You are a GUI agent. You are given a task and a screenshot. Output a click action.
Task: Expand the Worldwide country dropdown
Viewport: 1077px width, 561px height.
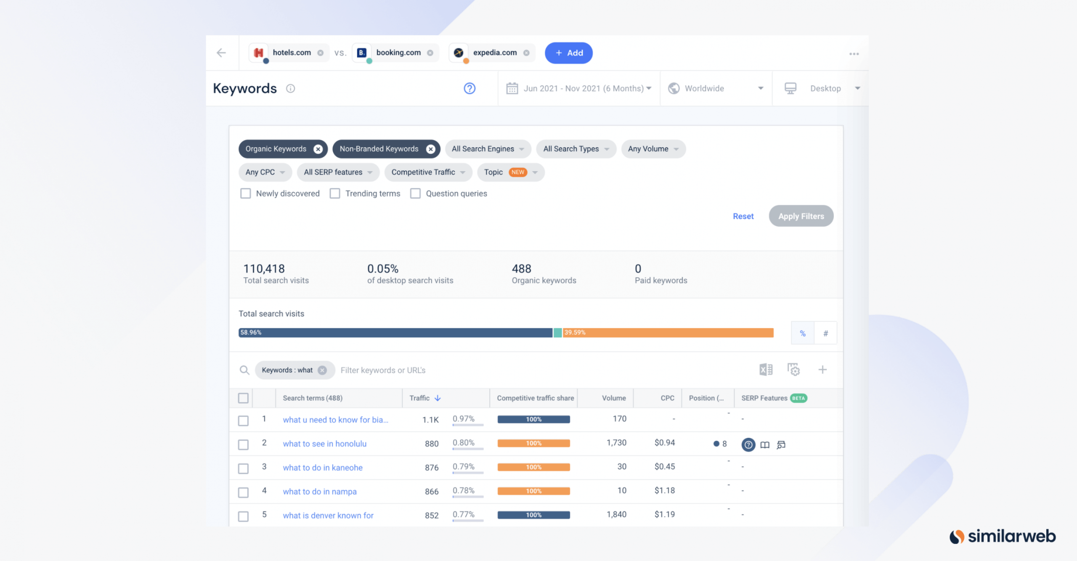[x=716, y=88]
